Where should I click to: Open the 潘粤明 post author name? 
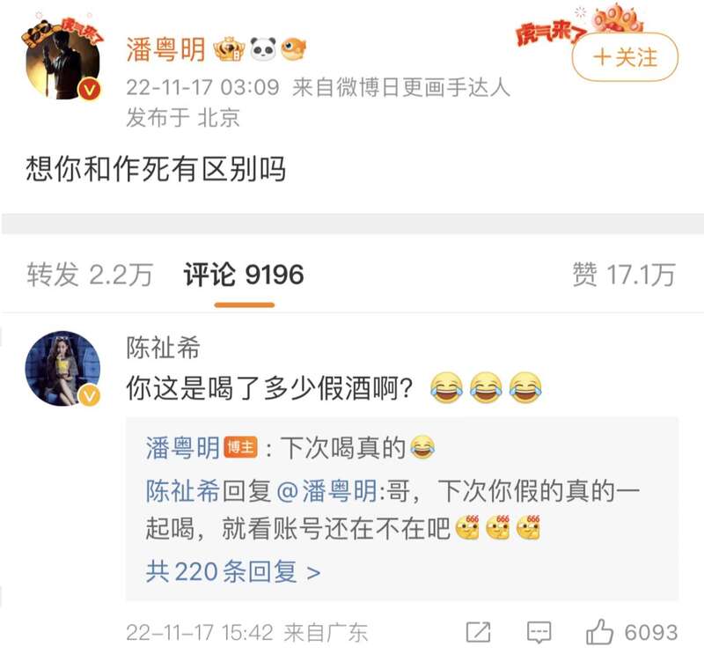point(165,49)
